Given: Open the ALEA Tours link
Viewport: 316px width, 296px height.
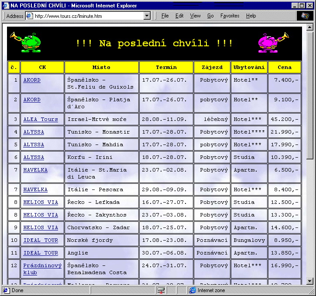Looking at the screenshot, I should 41,119.
